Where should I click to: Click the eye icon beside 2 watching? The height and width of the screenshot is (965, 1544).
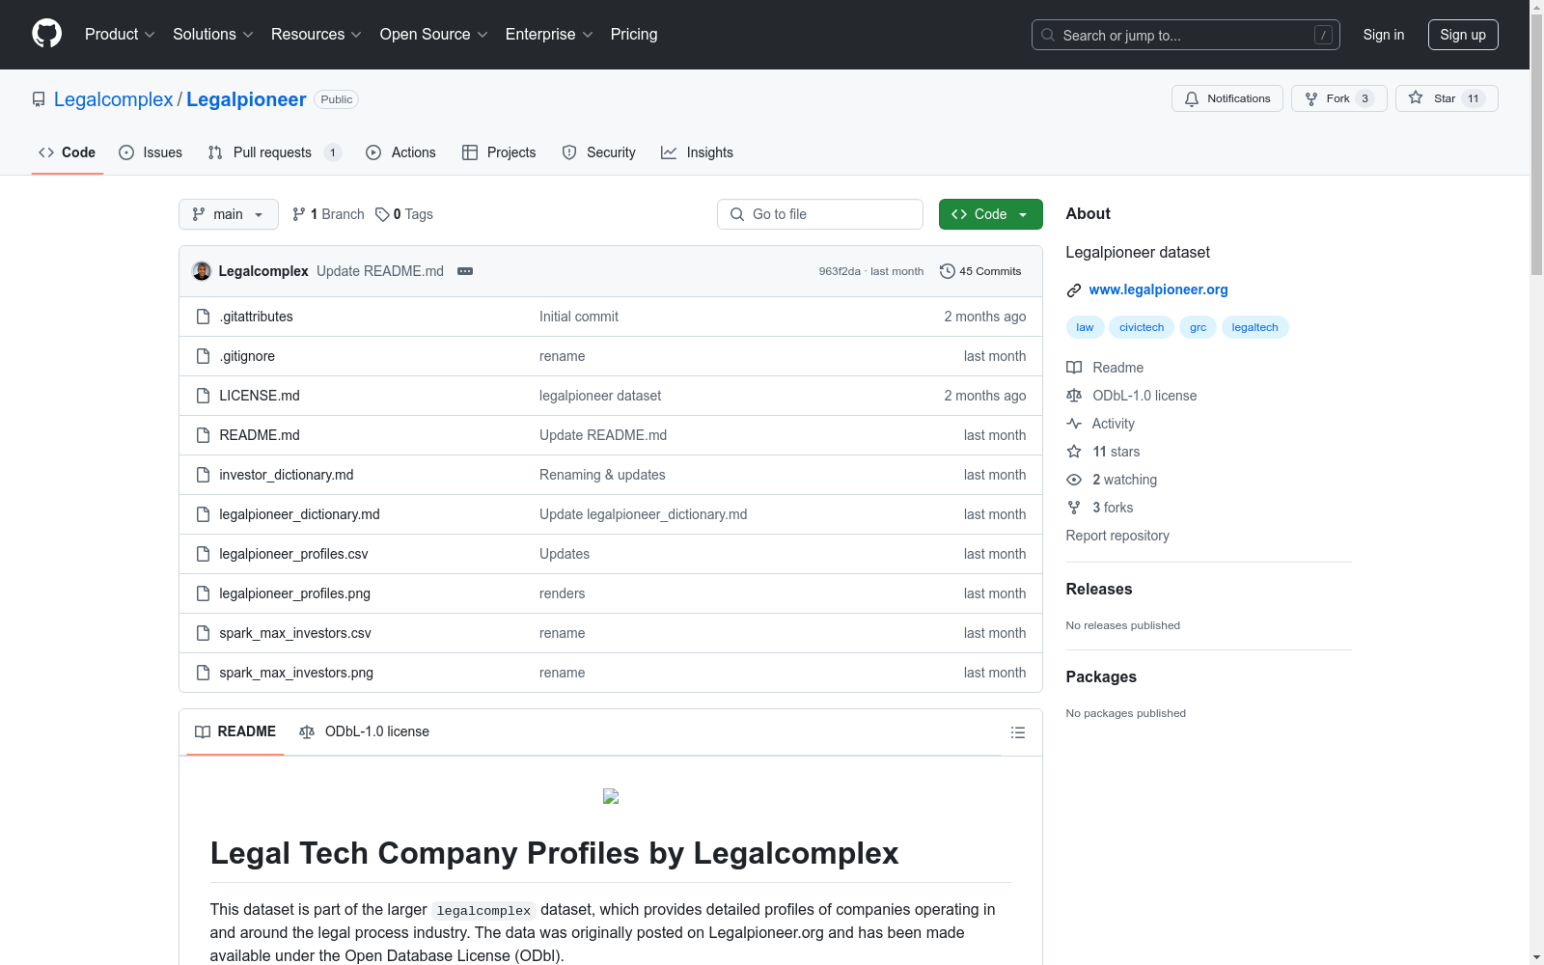pyautogui.click(x=1074, y=480)
